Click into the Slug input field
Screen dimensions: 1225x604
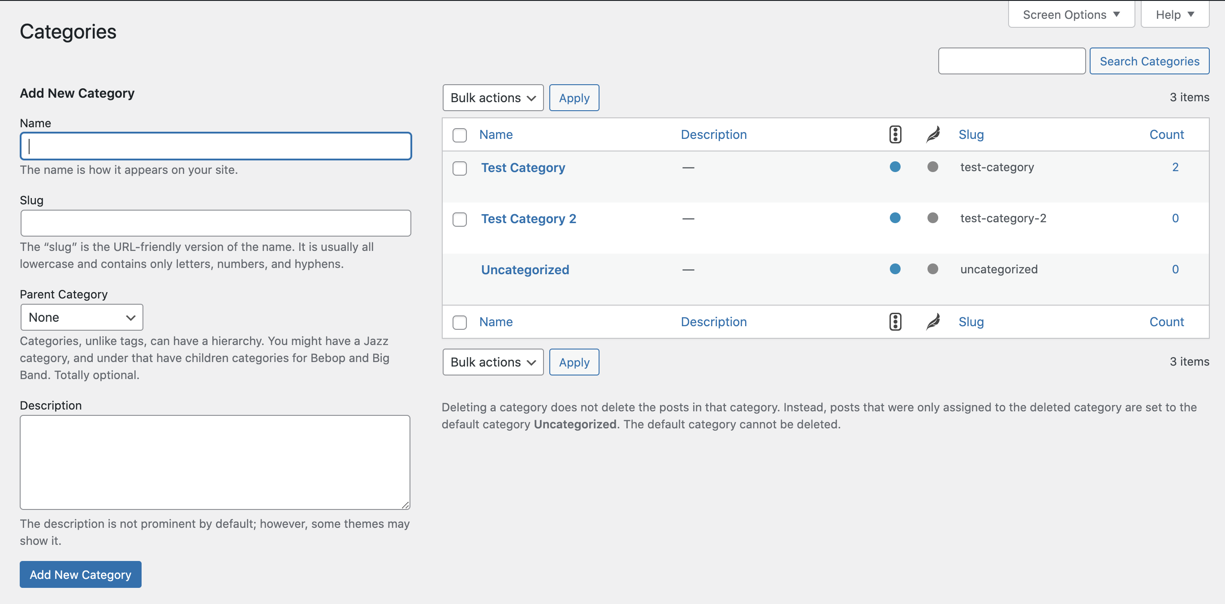216,223
